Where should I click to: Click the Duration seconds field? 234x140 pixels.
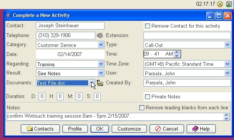click(97, 96)
